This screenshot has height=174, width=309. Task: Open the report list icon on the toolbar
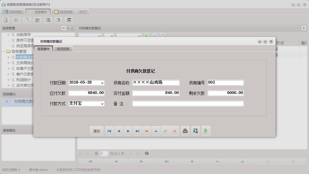[16, 20]
